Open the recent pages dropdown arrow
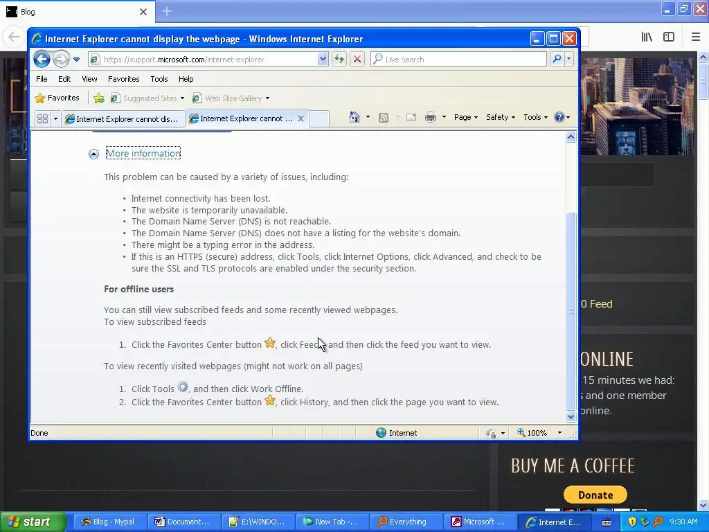 coord(76,60)
